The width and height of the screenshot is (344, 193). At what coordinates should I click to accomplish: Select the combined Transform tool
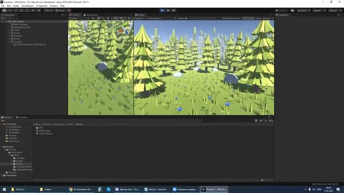[33, 11]
